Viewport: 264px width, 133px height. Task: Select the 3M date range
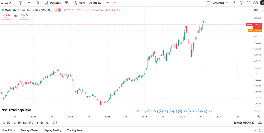tap(19, 123)
